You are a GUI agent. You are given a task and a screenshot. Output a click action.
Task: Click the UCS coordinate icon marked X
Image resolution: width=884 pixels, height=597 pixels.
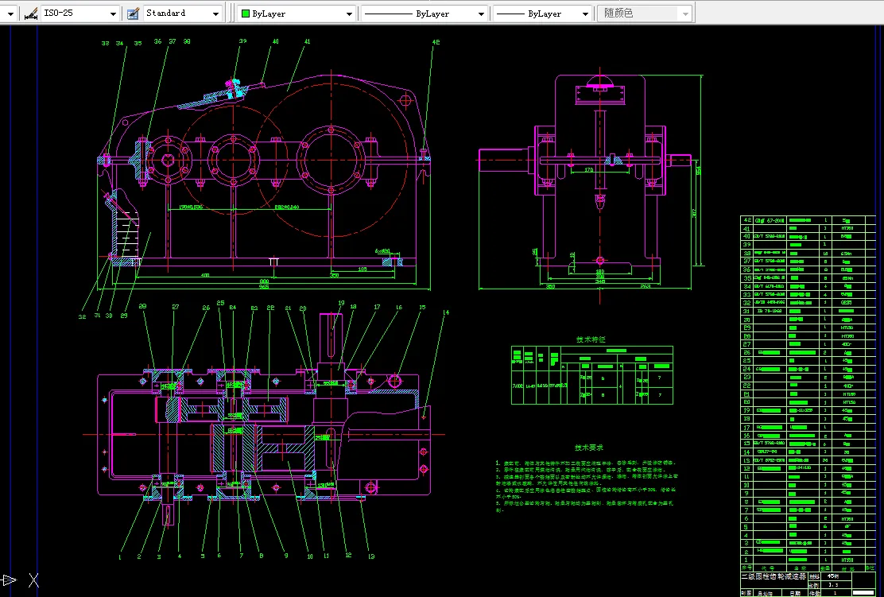pos(34,580)
